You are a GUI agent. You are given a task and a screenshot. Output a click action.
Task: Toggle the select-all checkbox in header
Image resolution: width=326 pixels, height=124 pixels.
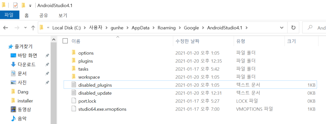coord(65,41)
